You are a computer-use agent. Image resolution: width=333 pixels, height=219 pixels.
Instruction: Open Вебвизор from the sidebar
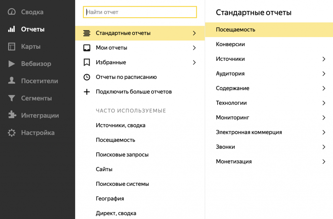[x=36, y=64]
